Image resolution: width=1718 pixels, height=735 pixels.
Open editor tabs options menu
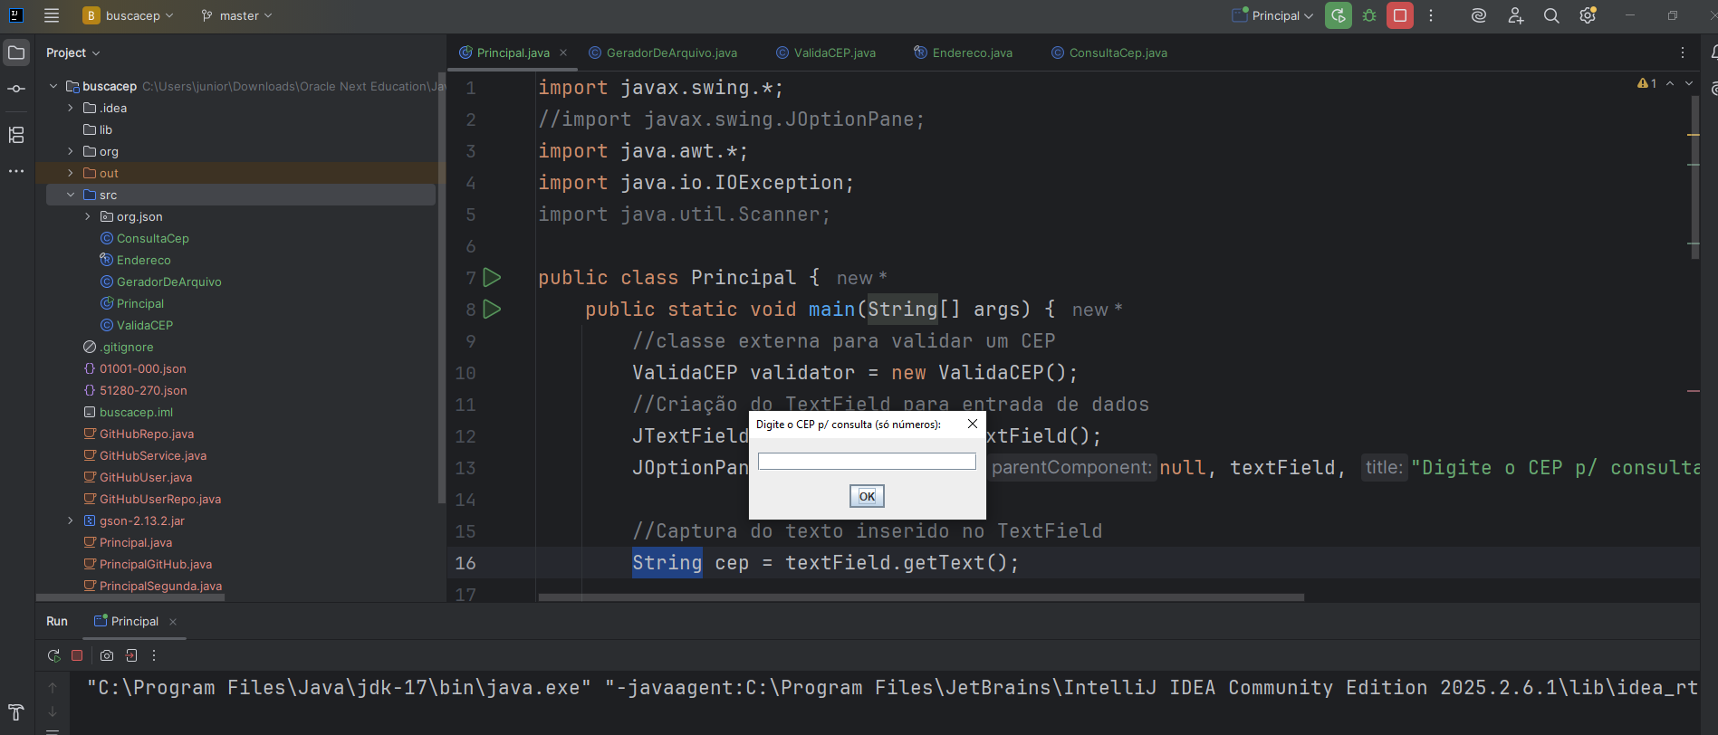(1683, 52)
